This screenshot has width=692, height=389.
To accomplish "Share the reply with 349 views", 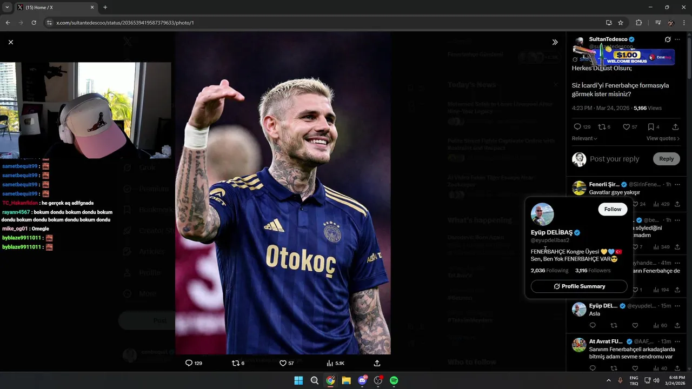I will tap(677, 247).
